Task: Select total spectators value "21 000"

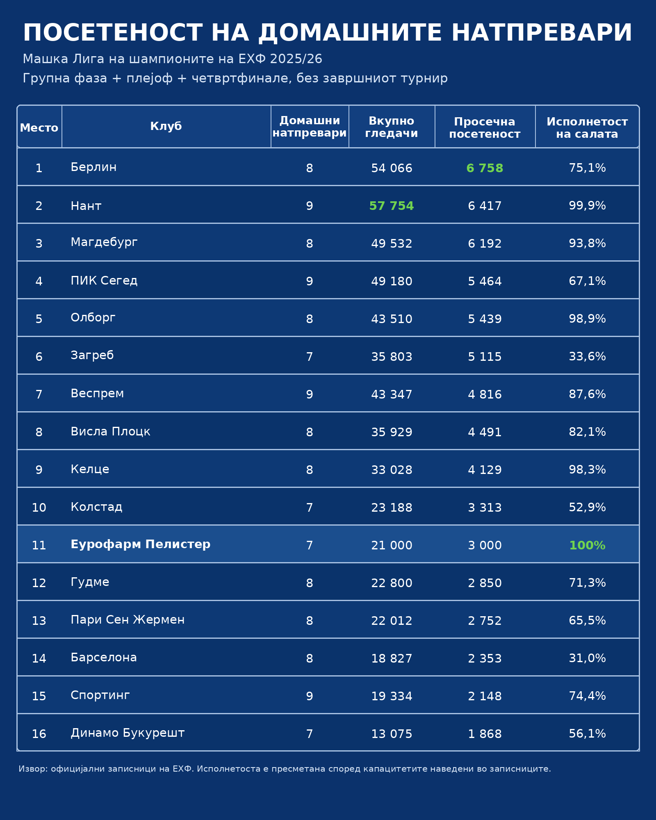Action: pos(392,545)
